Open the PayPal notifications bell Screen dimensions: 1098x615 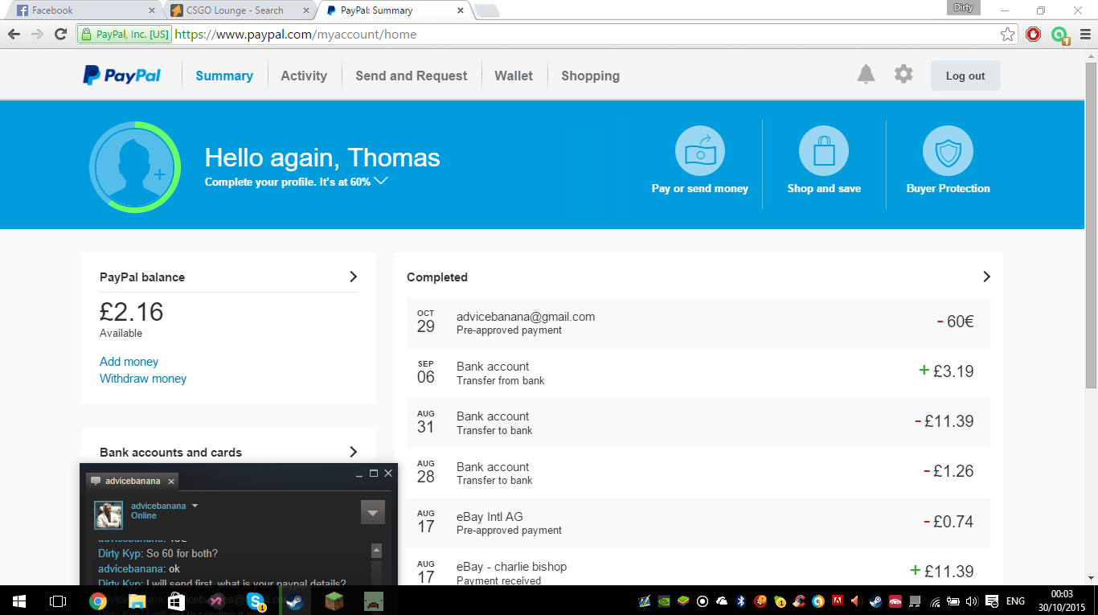(x=866, y=75)
